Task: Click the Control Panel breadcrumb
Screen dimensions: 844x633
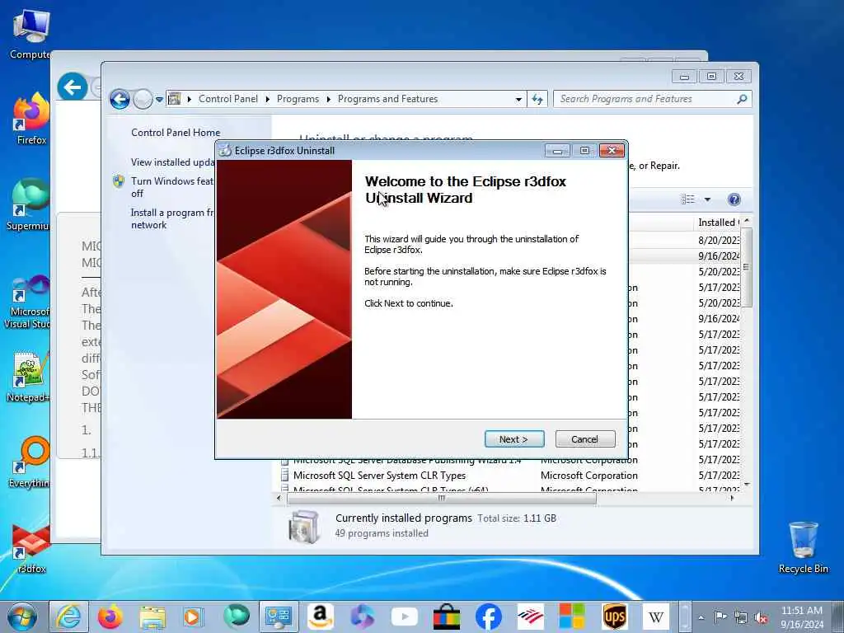Action: click(x=227, y=99)
